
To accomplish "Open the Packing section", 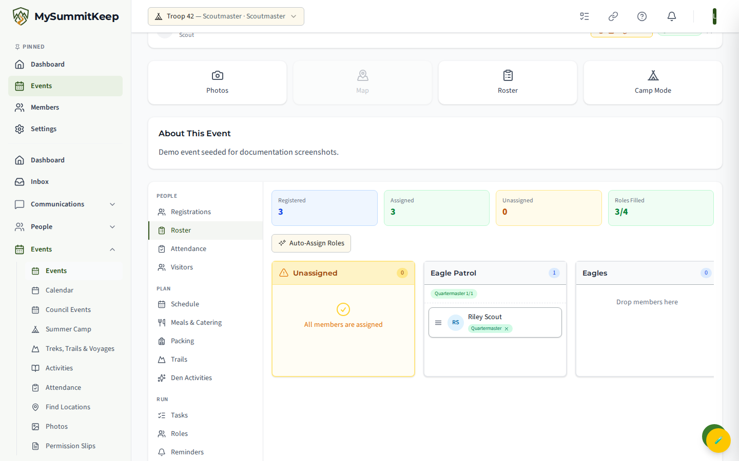I will pyautogui.click(x=205, y=341).
